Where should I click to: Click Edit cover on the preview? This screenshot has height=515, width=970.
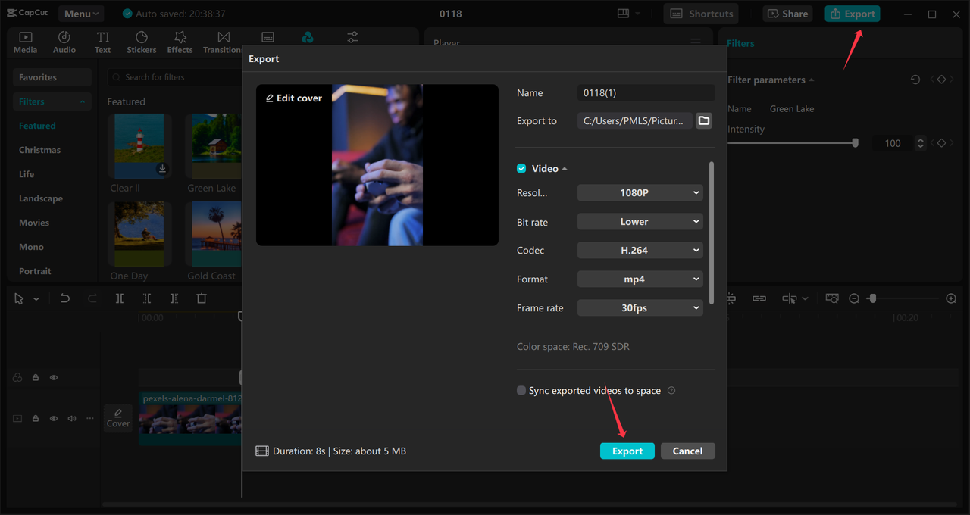[294, 98]
